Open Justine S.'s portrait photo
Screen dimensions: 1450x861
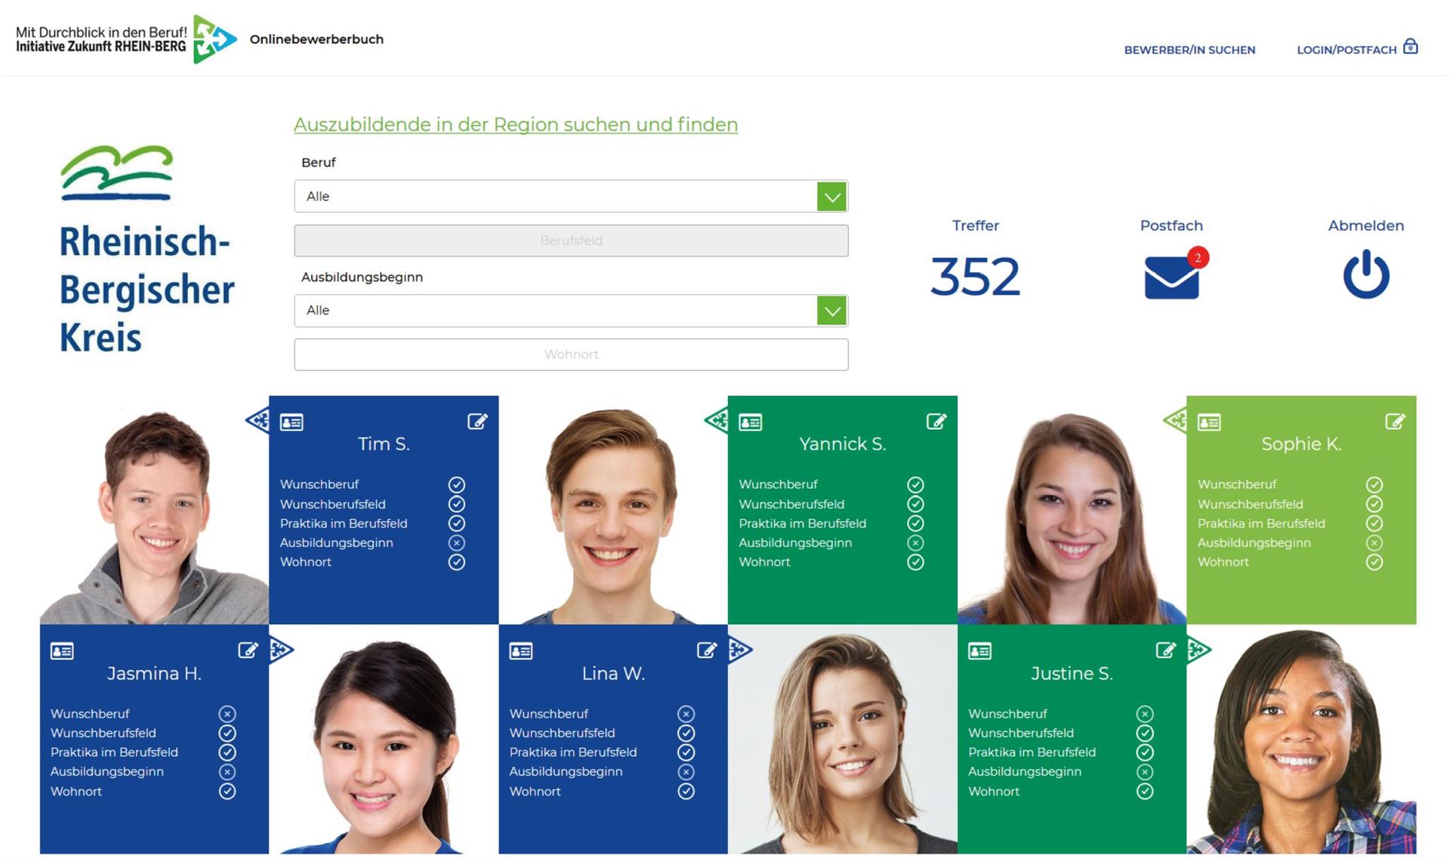click(1301, 740)
